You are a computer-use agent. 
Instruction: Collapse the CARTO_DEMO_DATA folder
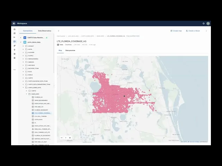(23, 87)
